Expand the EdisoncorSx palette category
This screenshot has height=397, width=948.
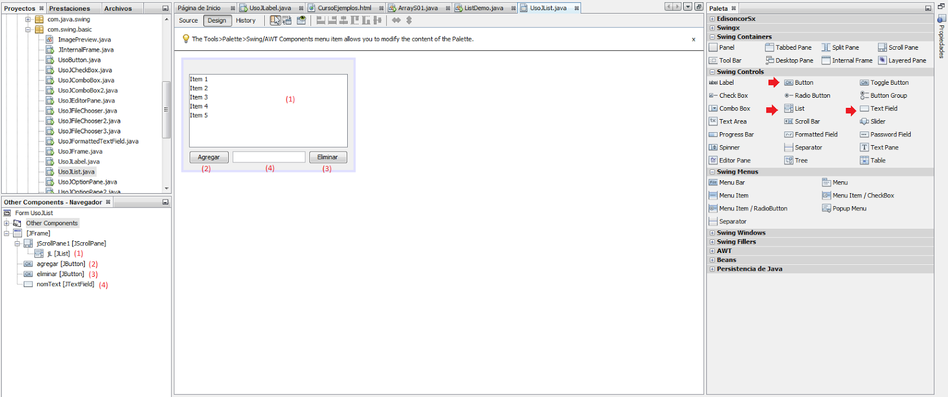coord(712,19)
